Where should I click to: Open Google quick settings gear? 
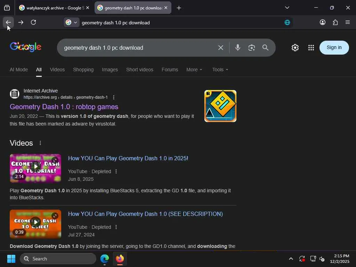tap(295, 48)
